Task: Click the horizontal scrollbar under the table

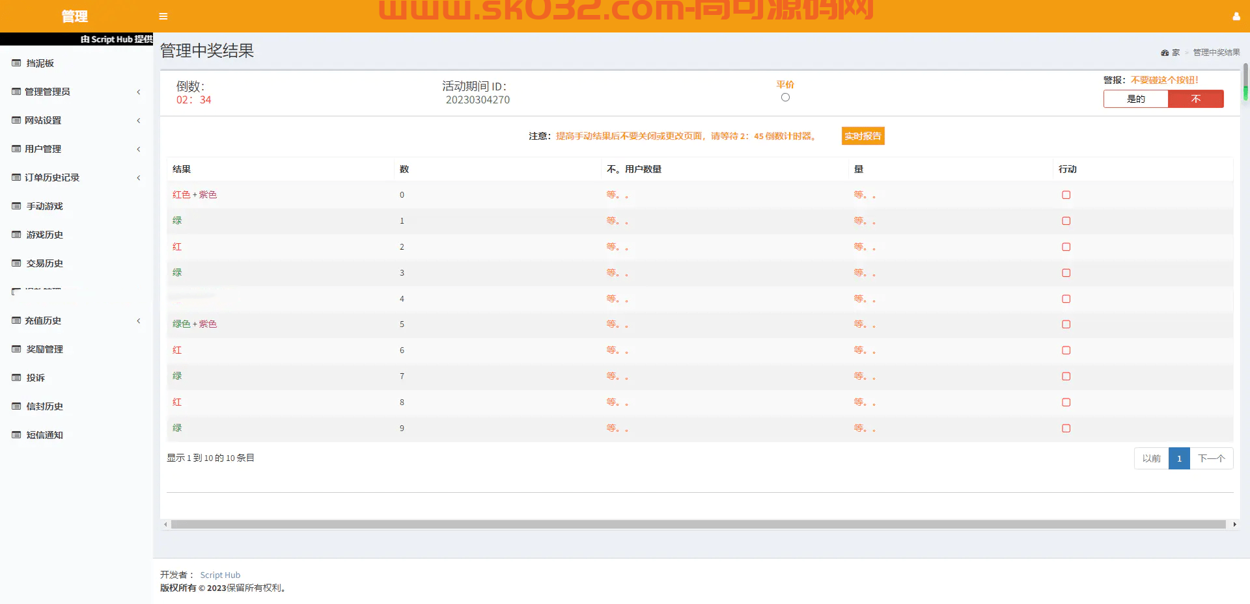Action: pyautogui.click(x=698, y=524)
